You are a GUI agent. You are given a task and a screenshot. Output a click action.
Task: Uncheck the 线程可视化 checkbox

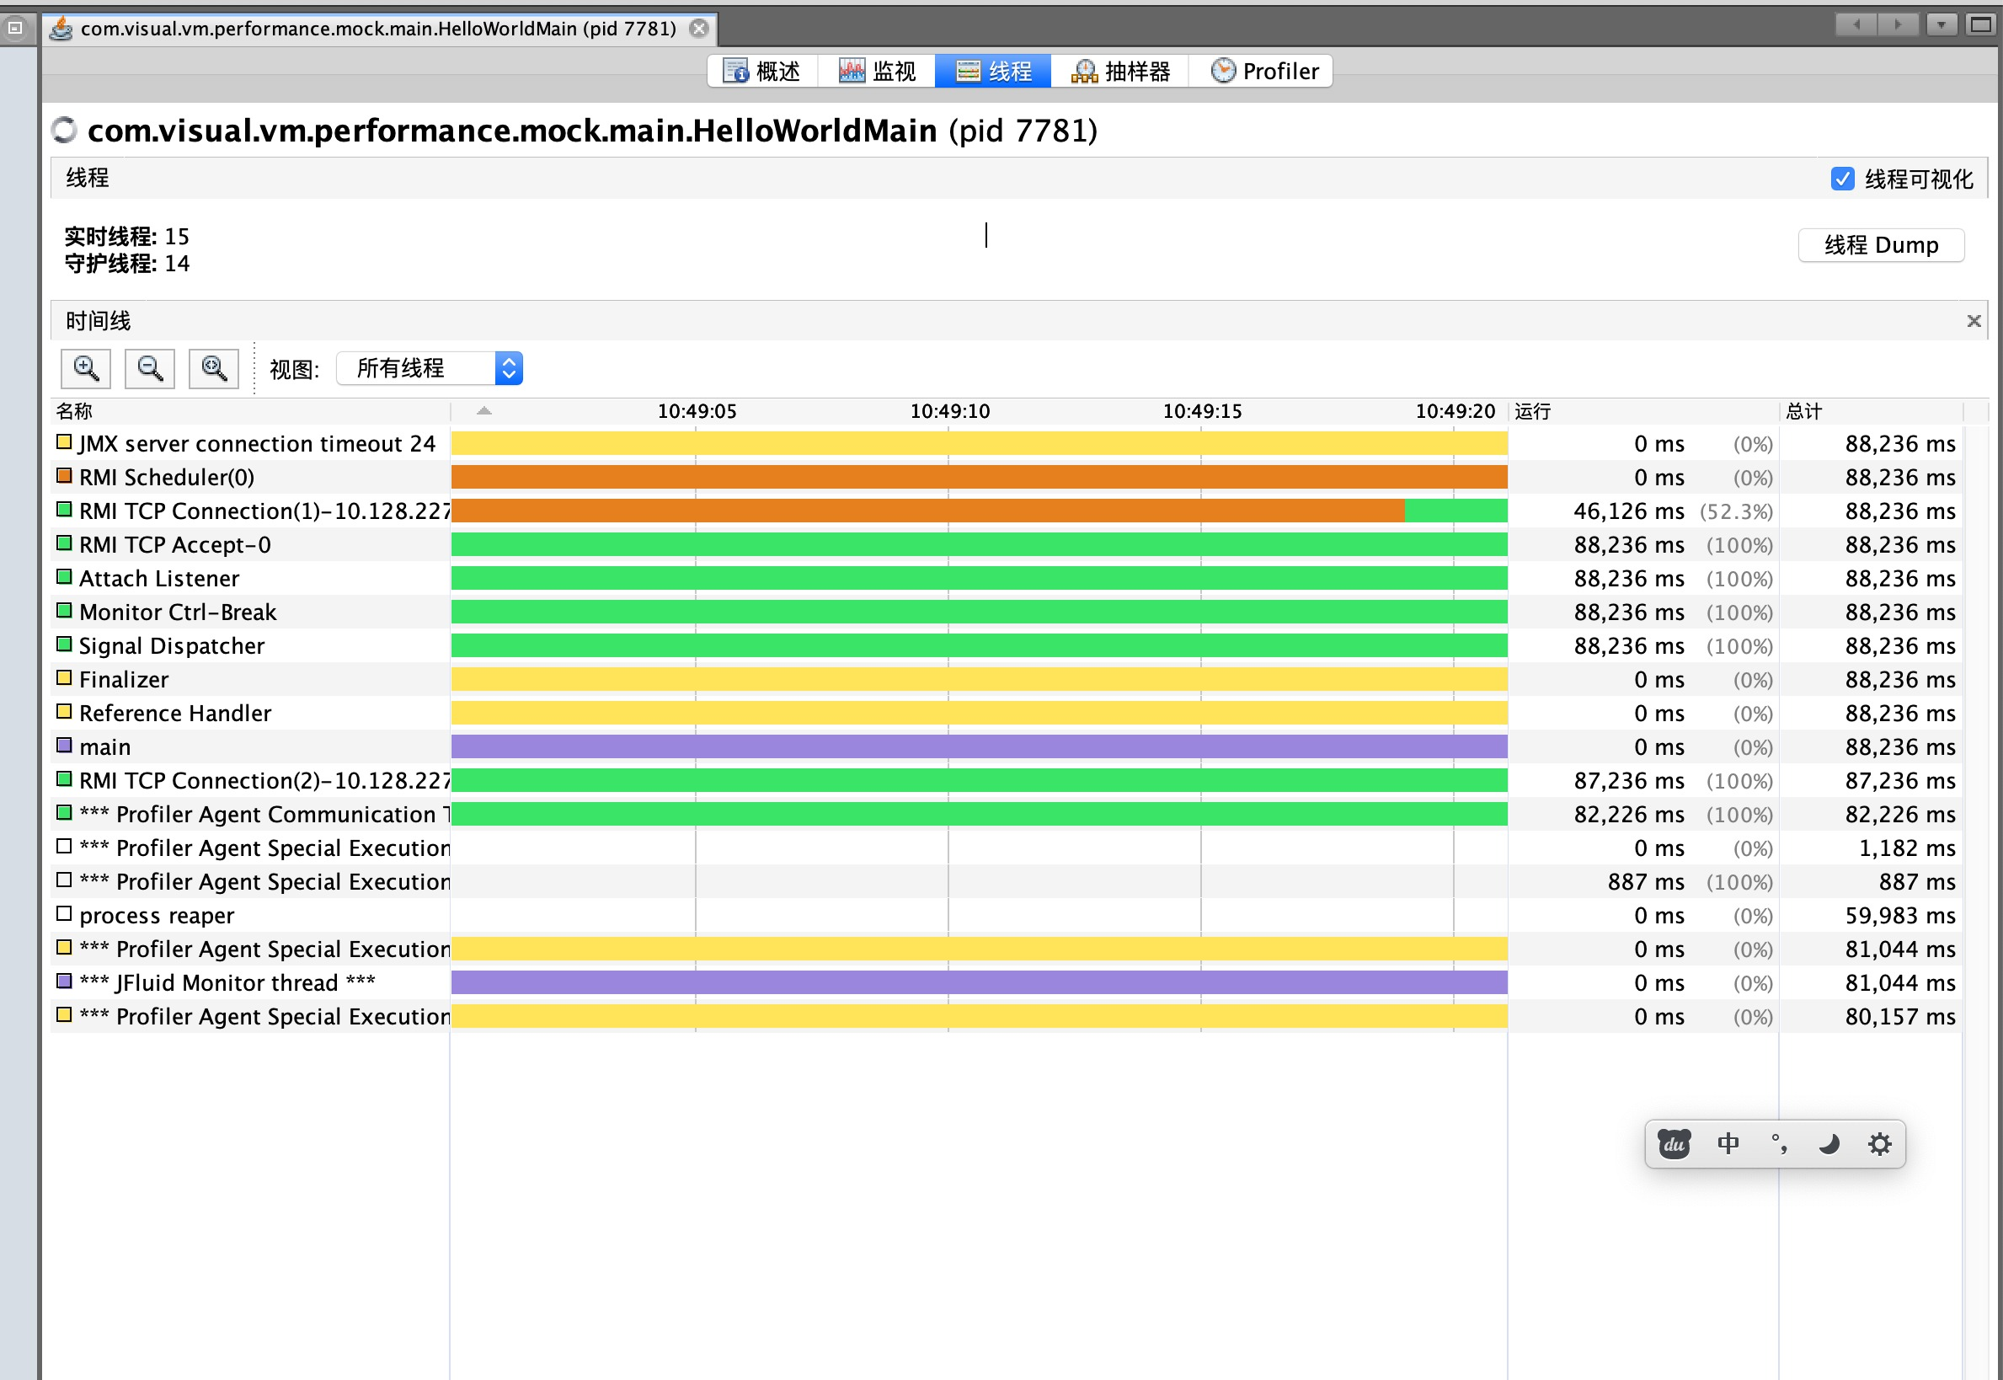1841,179
